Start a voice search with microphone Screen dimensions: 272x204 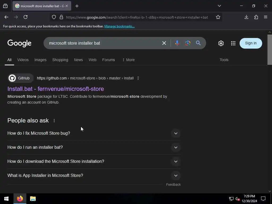(177, 43)
